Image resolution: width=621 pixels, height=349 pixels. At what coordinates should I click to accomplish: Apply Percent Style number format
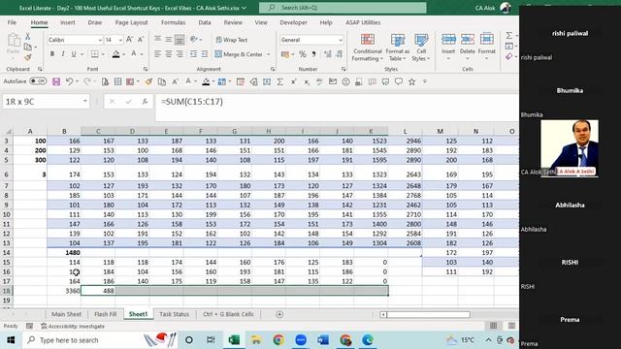pyautogui.click(x=303, y=54)
